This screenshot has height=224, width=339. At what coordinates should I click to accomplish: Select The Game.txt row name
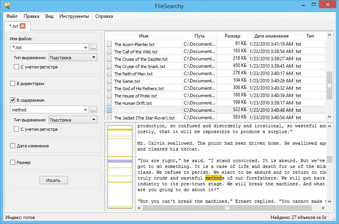click(127, 81)
